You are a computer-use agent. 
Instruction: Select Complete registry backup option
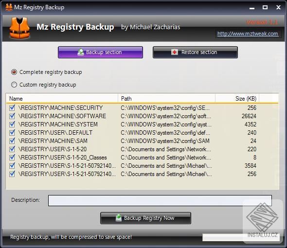pyautogui.click(x=14, y=72)
